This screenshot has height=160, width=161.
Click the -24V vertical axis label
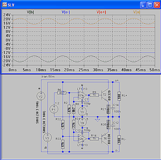tap(6, 65)
